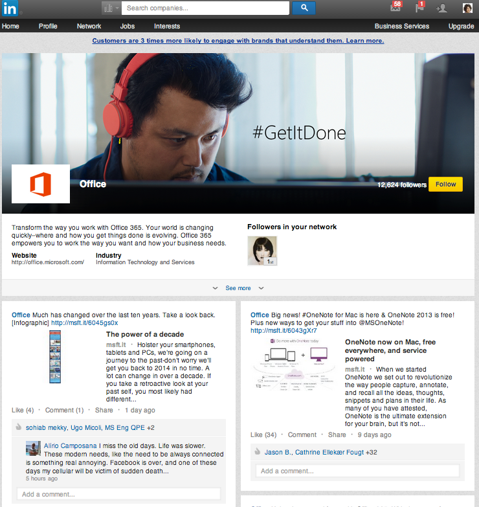Click the msft.it source under OneNote title
Image resolution: width=479 pixels, height=507 pixels.
tap(355, 370)
